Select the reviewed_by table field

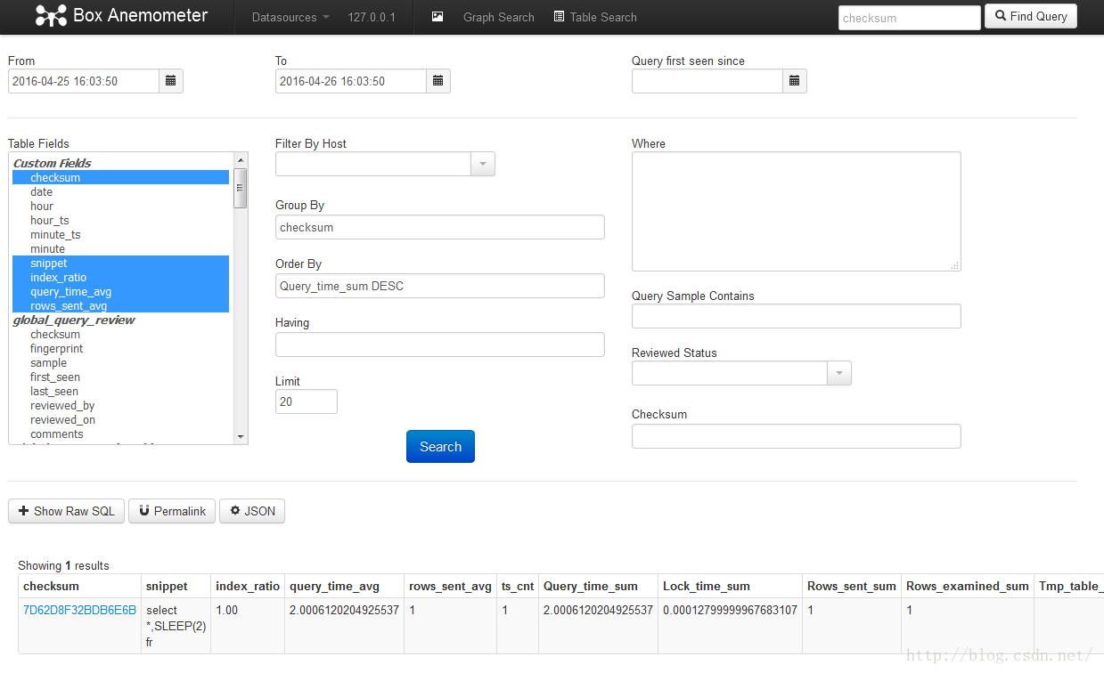tap(121, 406)
